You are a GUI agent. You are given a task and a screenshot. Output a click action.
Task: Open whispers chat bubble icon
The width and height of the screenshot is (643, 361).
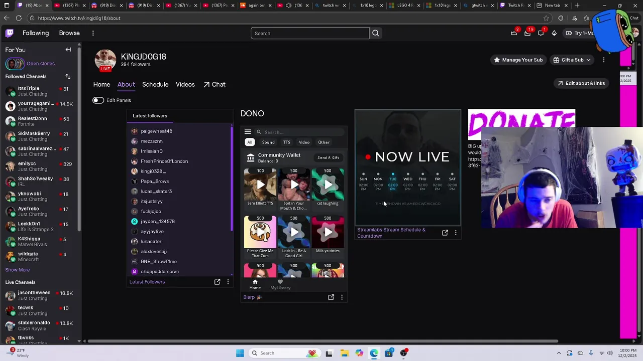pos(541,33)
